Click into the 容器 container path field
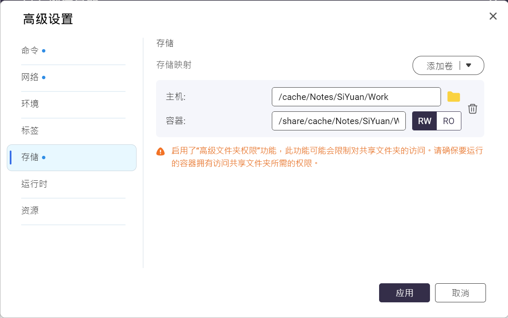The width and height of the screenshot is (508, 318). tap(338, 121)
